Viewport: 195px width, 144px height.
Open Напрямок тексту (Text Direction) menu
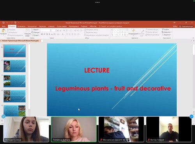click(x=91, y=30)
